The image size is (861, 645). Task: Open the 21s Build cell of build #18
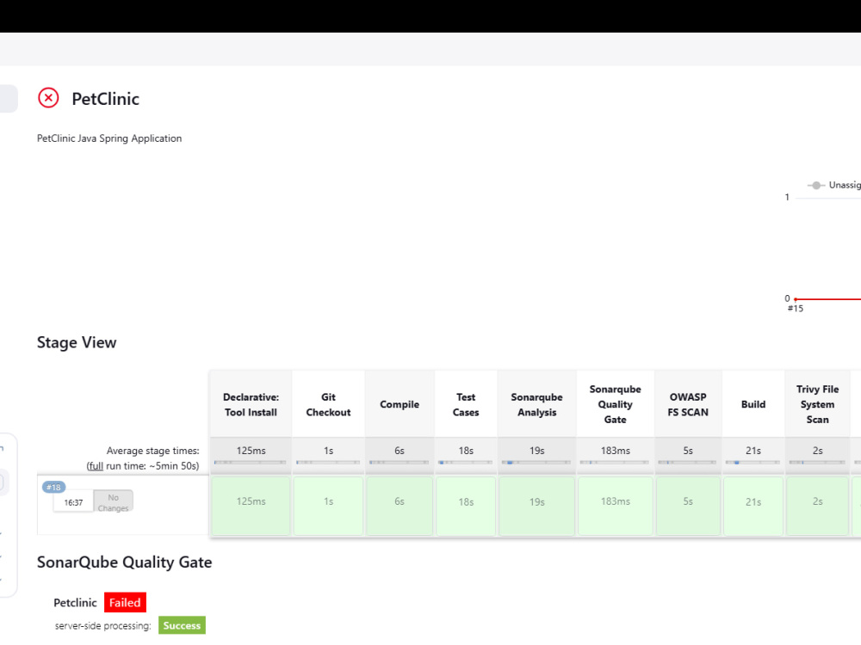753,505
